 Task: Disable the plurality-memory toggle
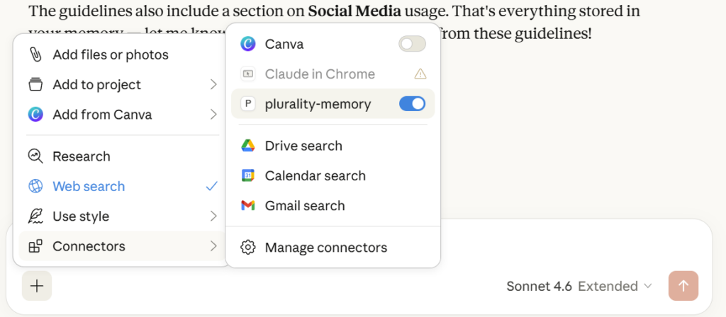pyautogui.click(x=412, y=104)
